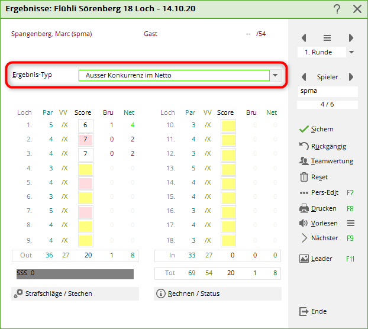Open the 1. Runde dropdown
Screen dimensions: 368x329
point(351,52)
